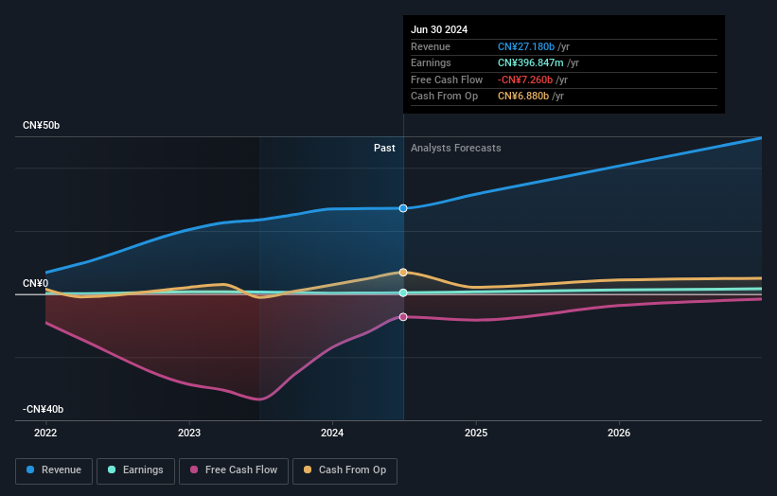Viewport: 777px width, 496px height.
Task: Click the Revenue row label in tooltip
Action: tap(431, 46)
